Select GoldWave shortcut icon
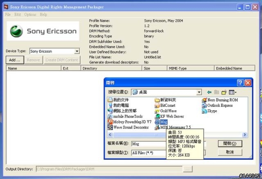The height and width of the screenshot is (179, 262). (x=157, y=111)
